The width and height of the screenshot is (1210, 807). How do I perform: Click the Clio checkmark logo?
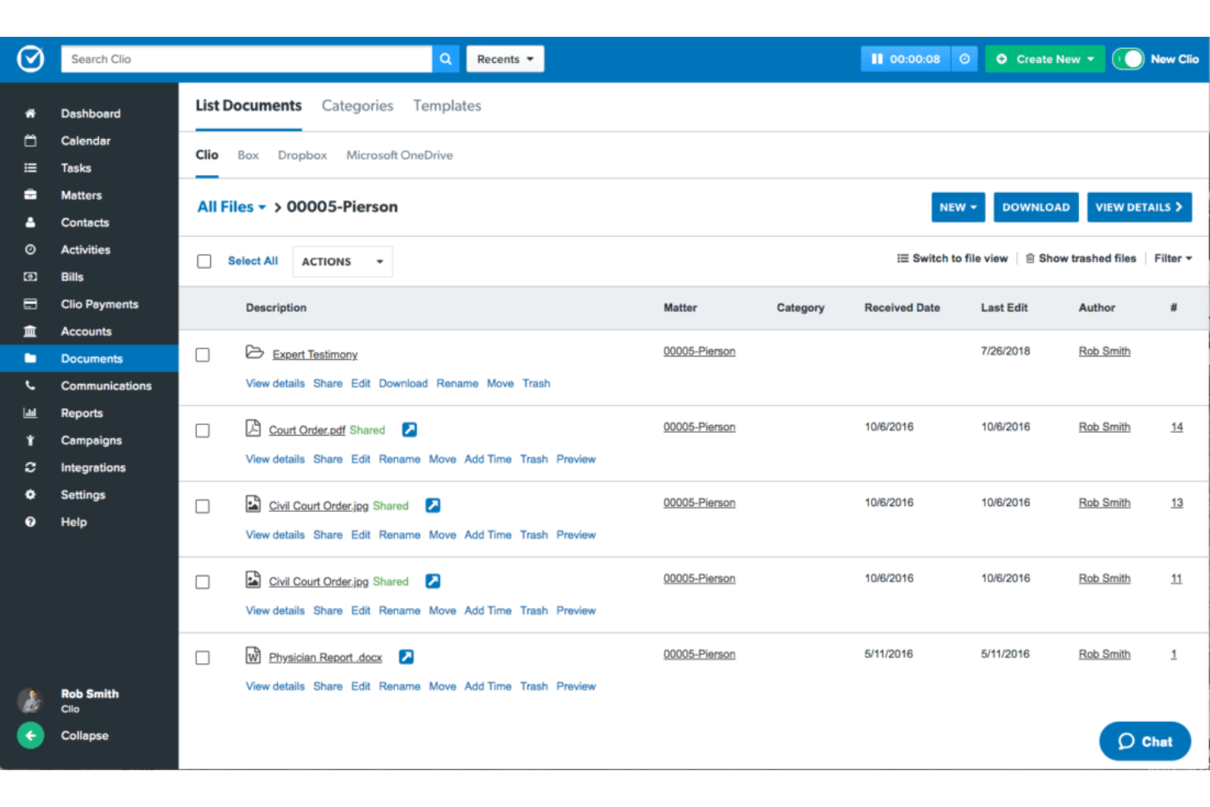pyautogui.click(x=30, y=59)
